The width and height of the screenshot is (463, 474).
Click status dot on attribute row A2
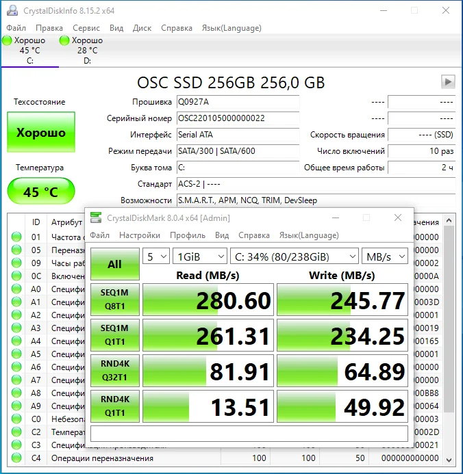(16, 315)
